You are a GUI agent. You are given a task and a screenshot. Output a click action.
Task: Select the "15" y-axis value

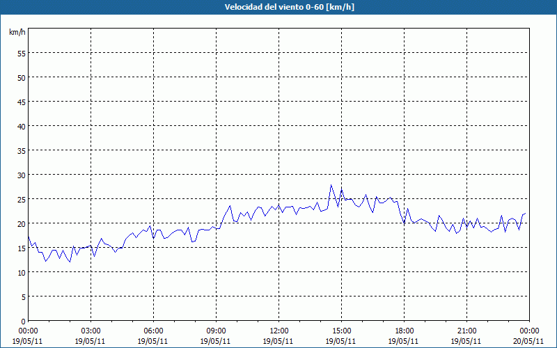pyautogui.click(x=22, y=248)
